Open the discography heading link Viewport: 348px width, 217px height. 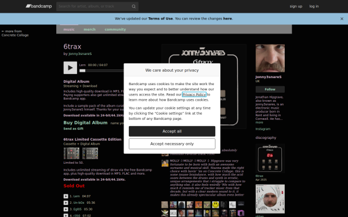(266, 138)
